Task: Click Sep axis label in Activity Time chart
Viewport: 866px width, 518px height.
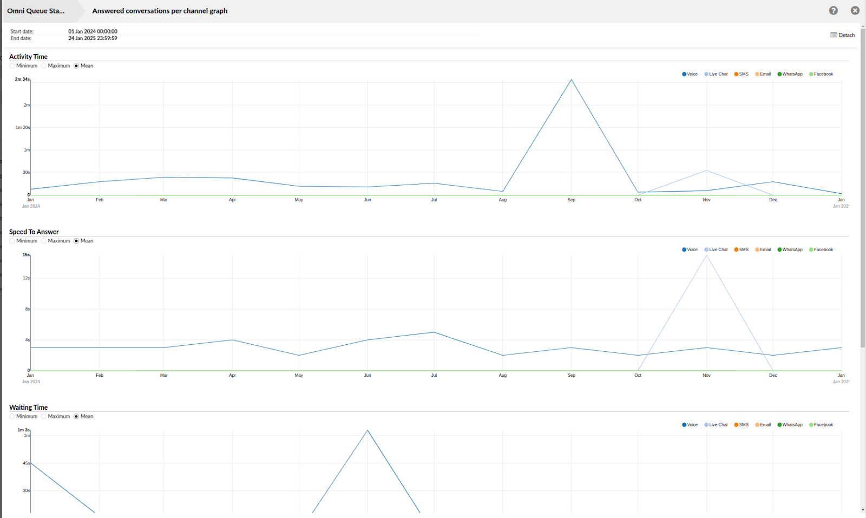Action: [571, 200]
